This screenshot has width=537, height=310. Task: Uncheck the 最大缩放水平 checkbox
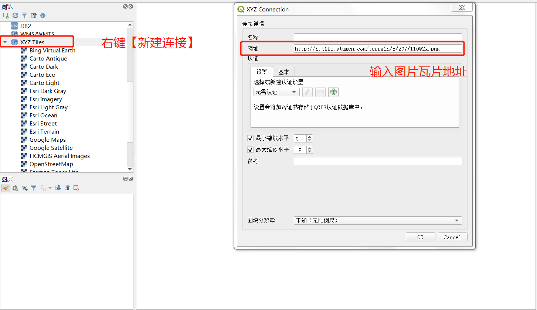point(250,150)
